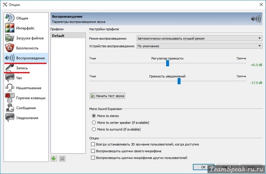Viewport: 266px width, 174px height.
Task: Click Начать тест звука button
Action: (x=107, y=96)
